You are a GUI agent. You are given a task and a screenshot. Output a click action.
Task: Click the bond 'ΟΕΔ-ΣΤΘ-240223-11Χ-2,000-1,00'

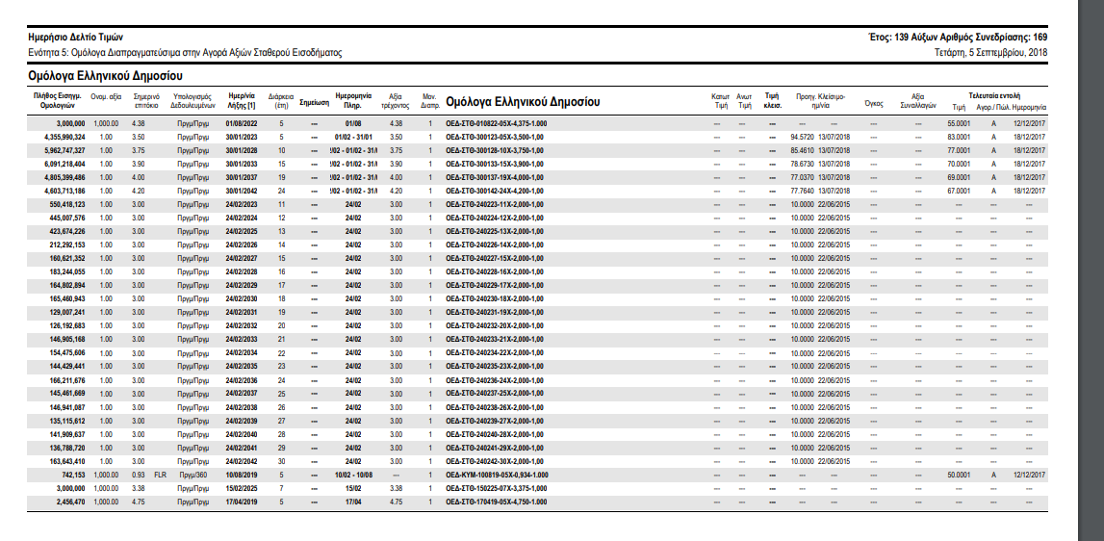tap(495, 204)
